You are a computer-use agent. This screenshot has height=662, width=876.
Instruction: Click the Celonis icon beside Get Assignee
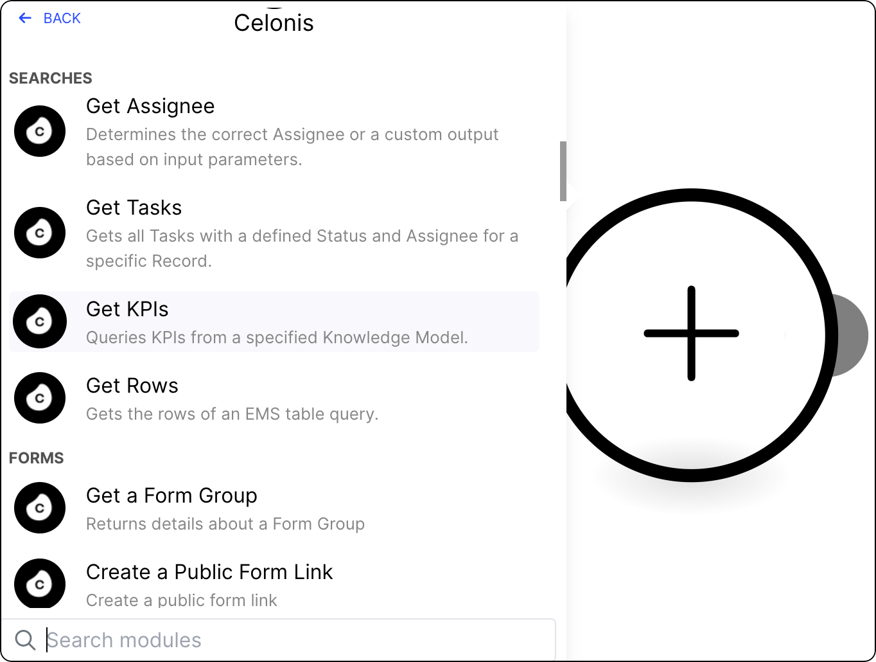click(40, 131)
